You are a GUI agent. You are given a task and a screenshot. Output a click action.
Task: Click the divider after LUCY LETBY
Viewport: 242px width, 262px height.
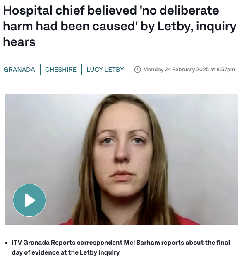129,69
